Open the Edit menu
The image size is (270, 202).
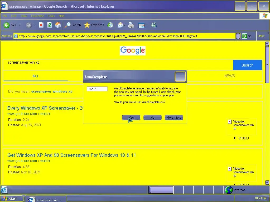pyautogui.click(x=14, y=16)
